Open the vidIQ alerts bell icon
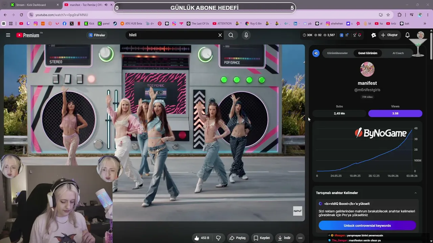 tap(360, 35)
